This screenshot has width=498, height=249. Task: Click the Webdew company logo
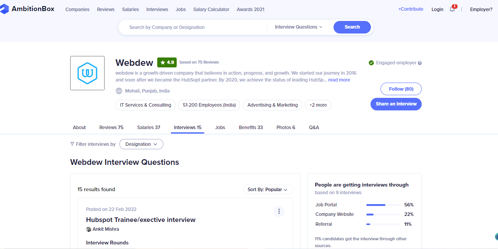click(x=87, y=73)
